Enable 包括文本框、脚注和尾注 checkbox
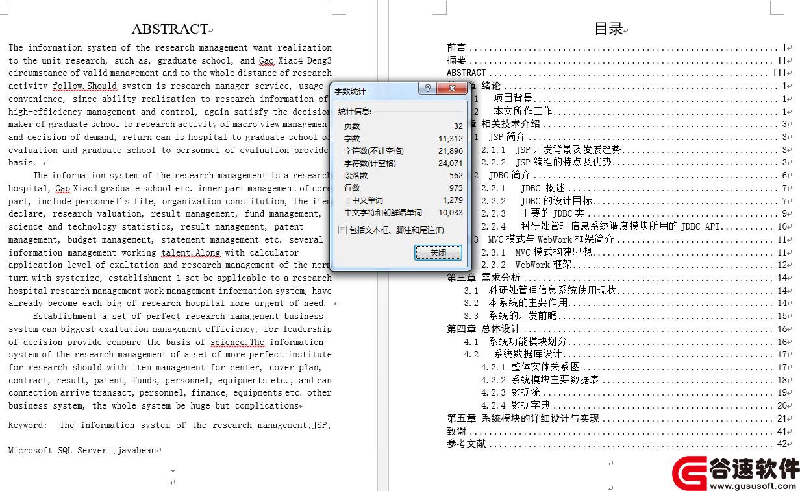 [x=343, y=230]
